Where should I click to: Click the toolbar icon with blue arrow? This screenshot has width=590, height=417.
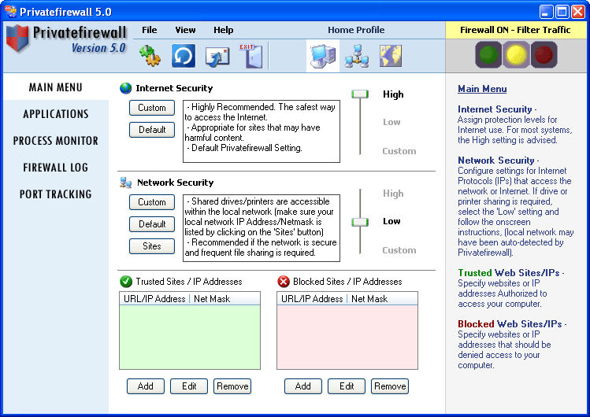(217, 57)
